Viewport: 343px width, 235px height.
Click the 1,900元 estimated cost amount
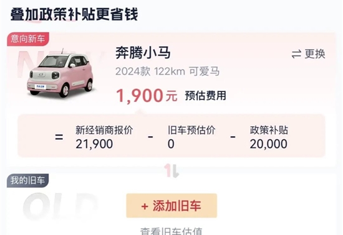147,96
